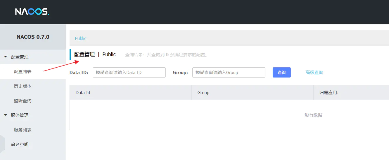Select the 配置管理 sidebar section label
389x160 pixels.
[x=20, y=57]
